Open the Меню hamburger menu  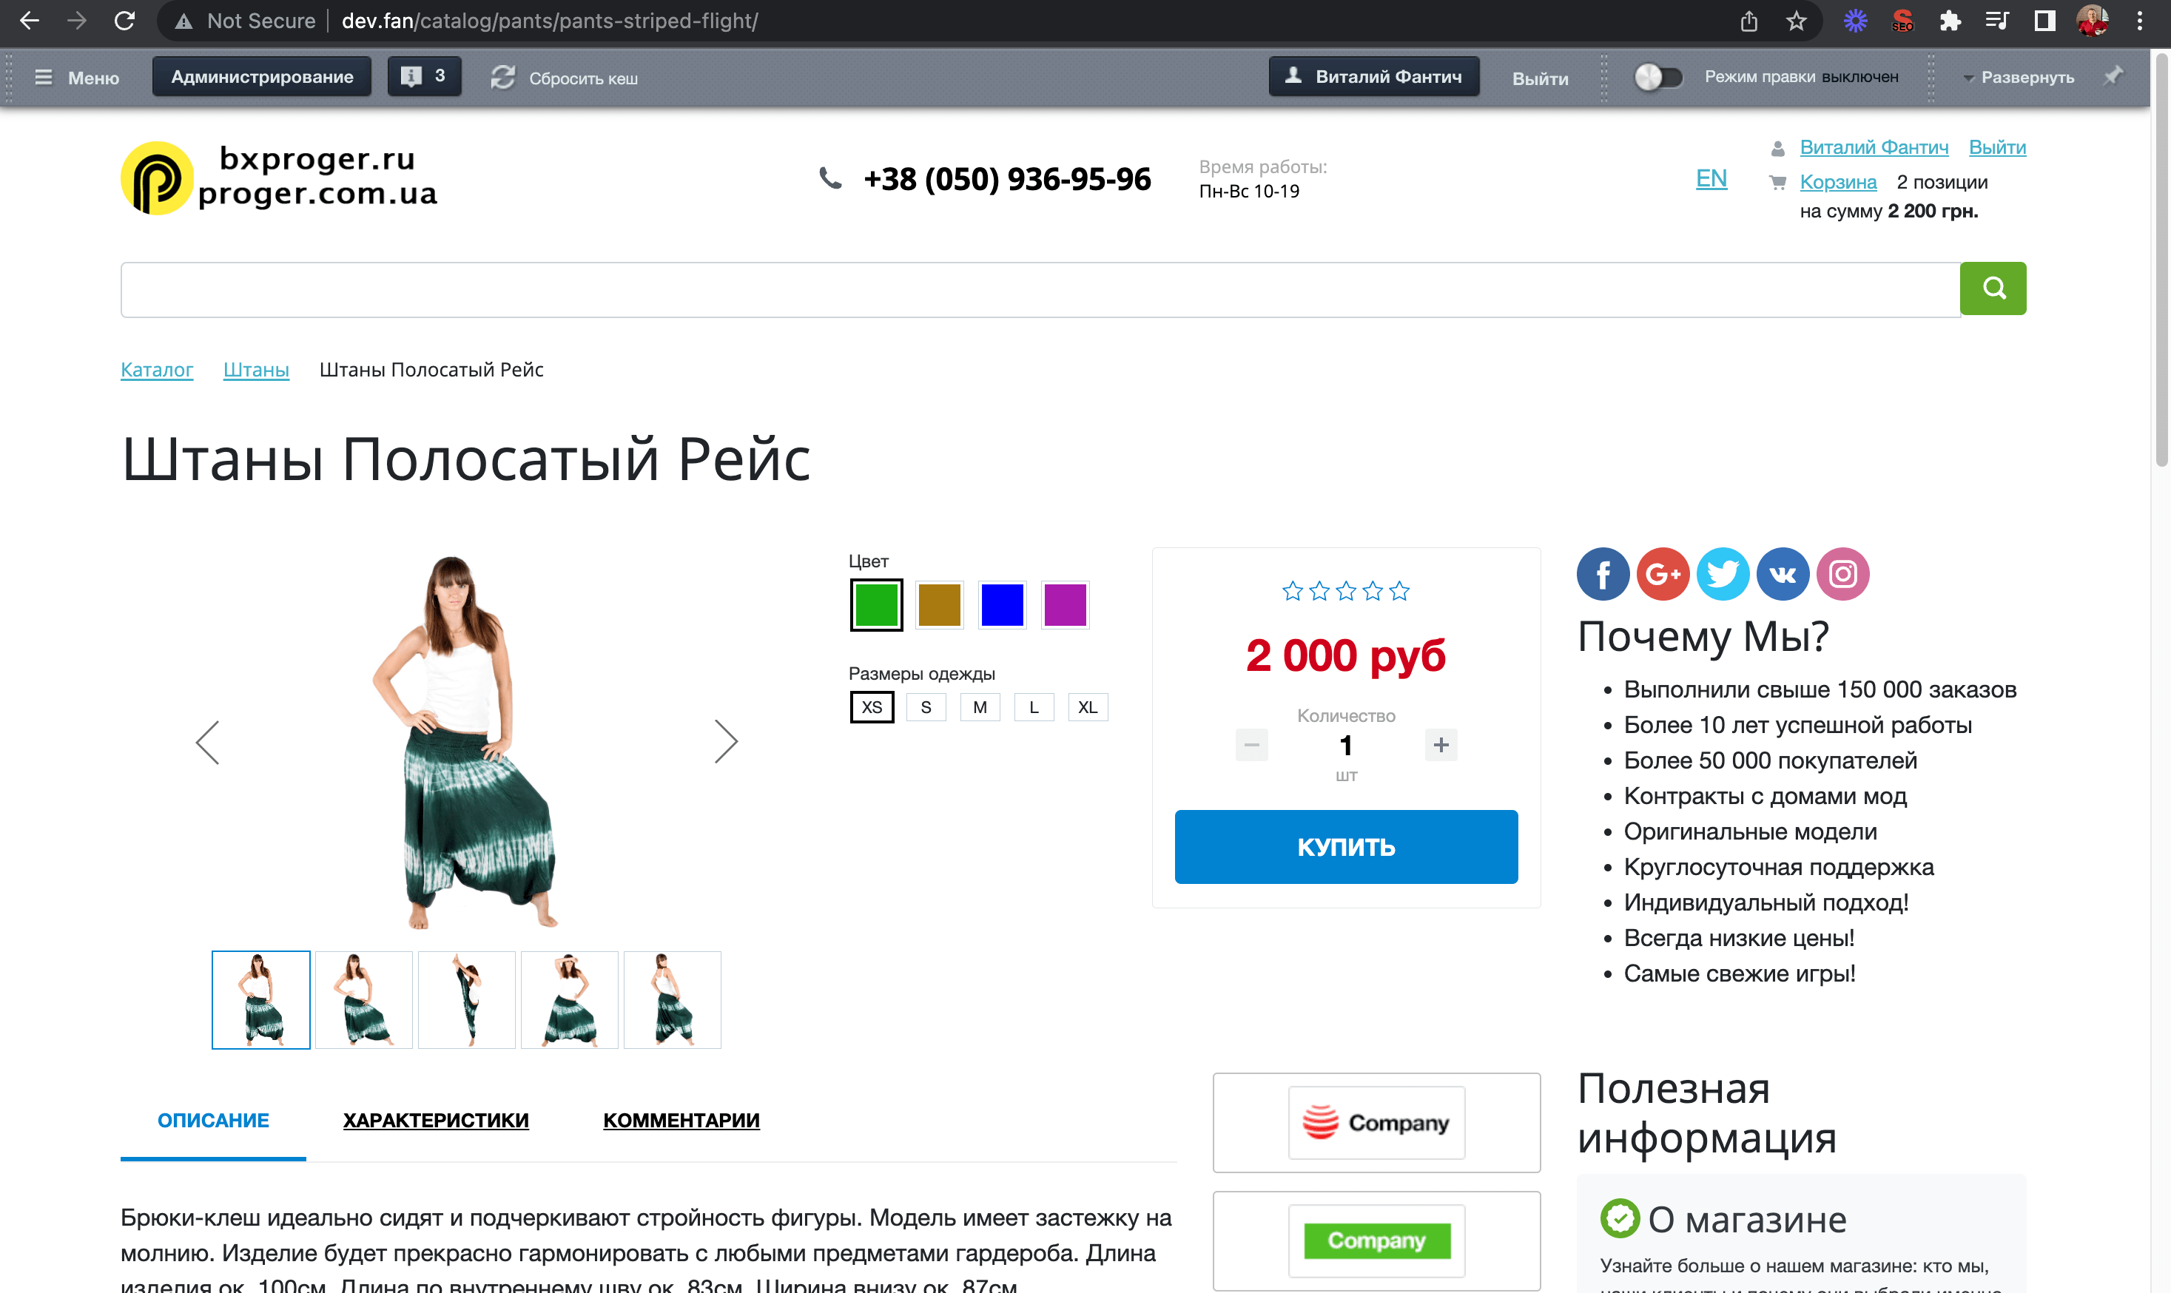(77, 78)
